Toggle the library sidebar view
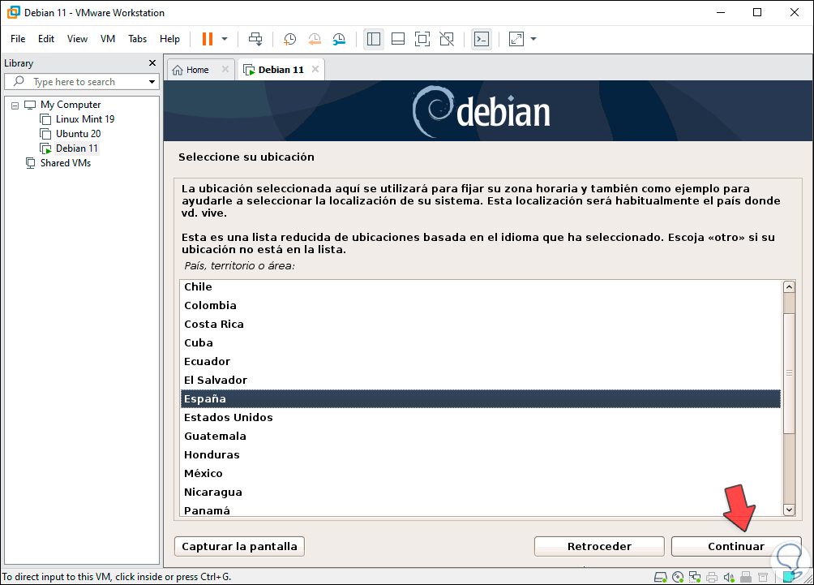Viewport: 814px width, 585px height. pos(373,39)
